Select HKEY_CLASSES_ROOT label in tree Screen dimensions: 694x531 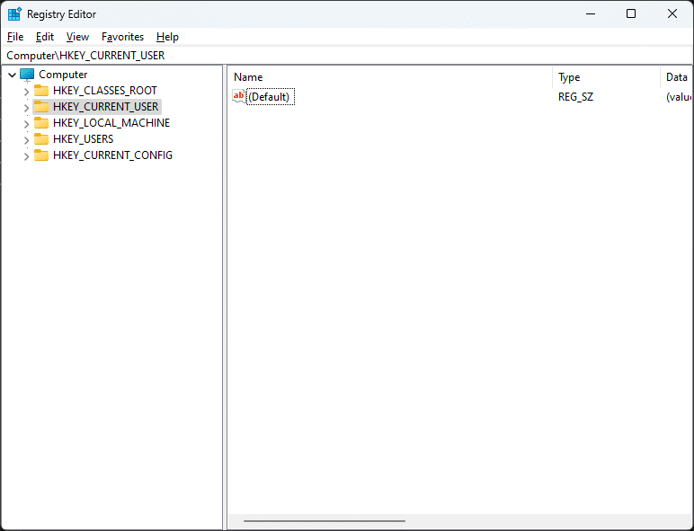105,90
